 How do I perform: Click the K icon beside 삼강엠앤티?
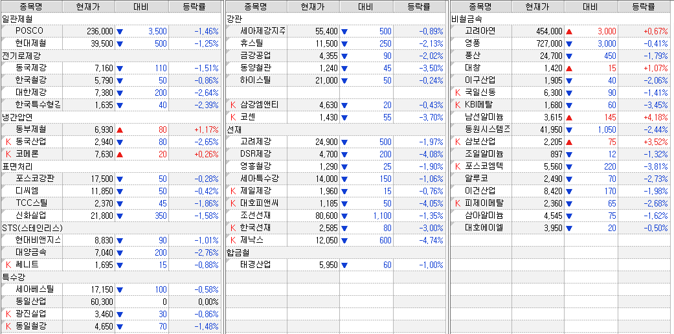pyautogui.click(x=234, y=105)
